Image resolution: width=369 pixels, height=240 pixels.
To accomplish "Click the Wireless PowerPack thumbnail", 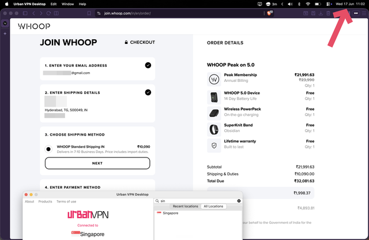I will click(x=214, y=113).
